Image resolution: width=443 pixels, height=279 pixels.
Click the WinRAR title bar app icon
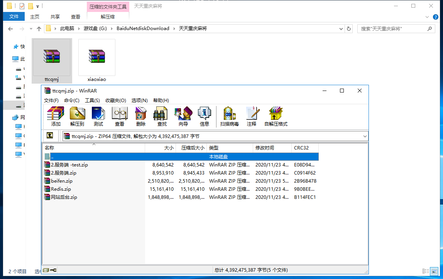tap(47, 91)
